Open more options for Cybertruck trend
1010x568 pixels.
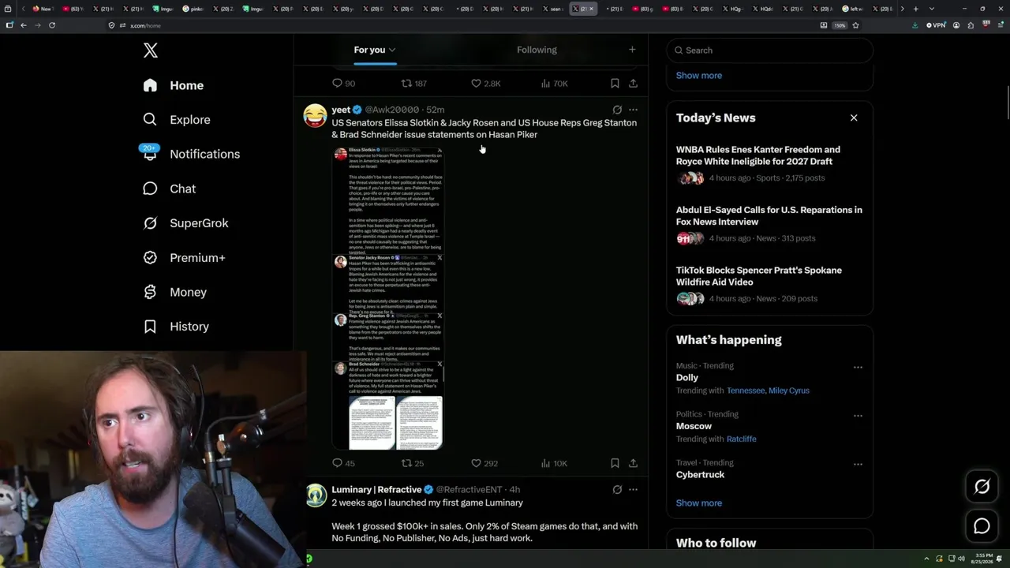coord(858,465)
